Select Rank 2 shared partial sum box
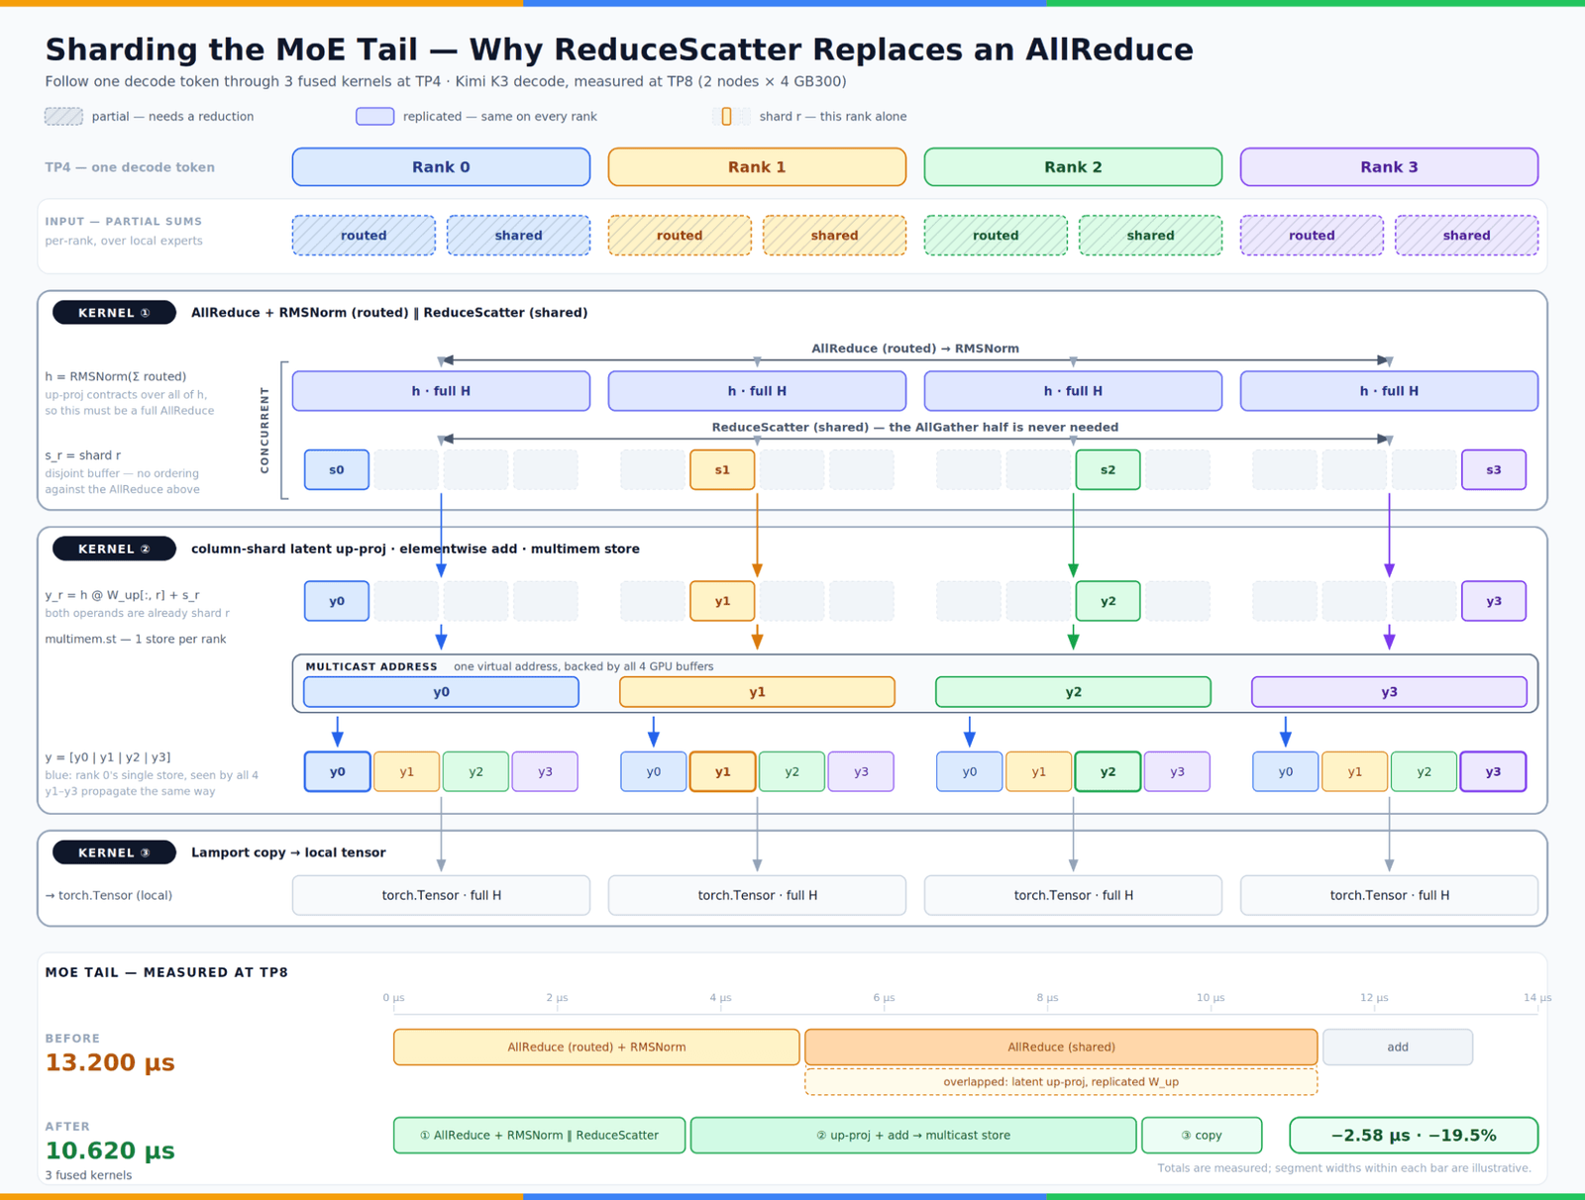1585x1200 pixels. point(1150,236)
